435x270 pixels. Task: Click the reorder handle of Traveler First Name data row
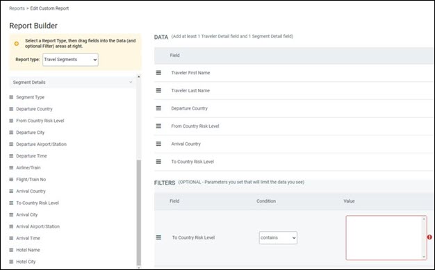[158, 73]
